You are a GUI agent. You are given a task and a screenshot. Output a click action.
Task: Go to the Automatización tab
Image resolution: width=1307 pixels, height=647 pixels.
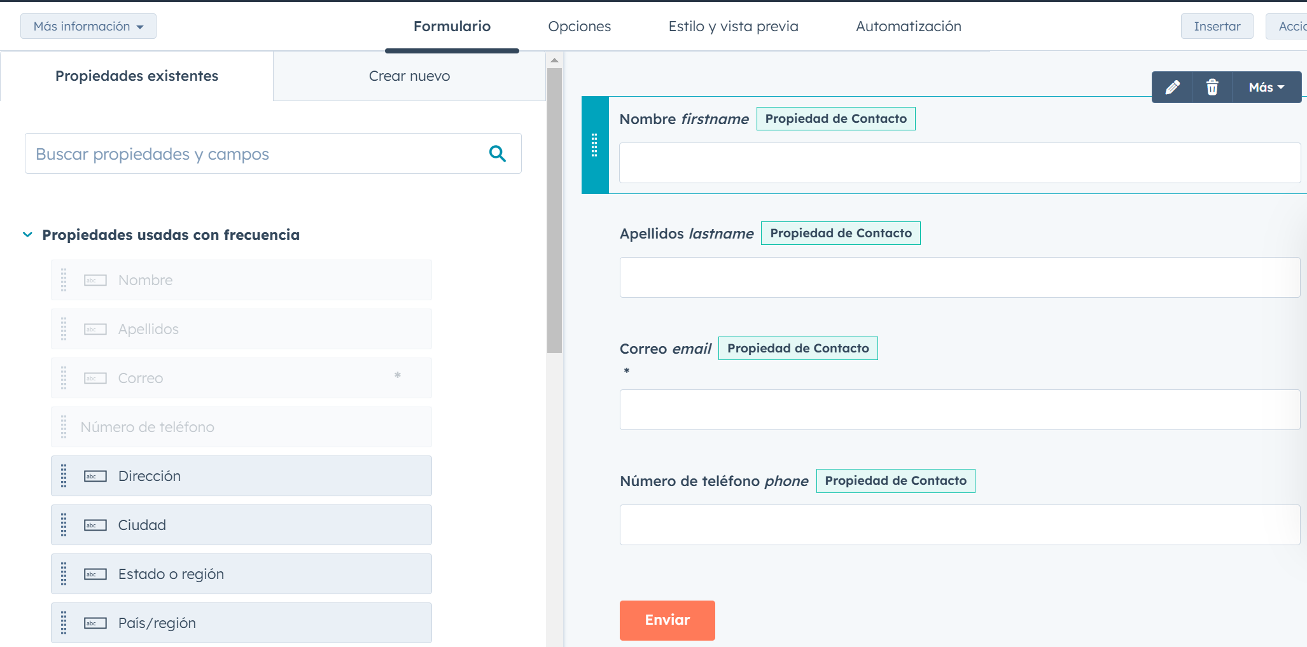[x=908, y=26]
